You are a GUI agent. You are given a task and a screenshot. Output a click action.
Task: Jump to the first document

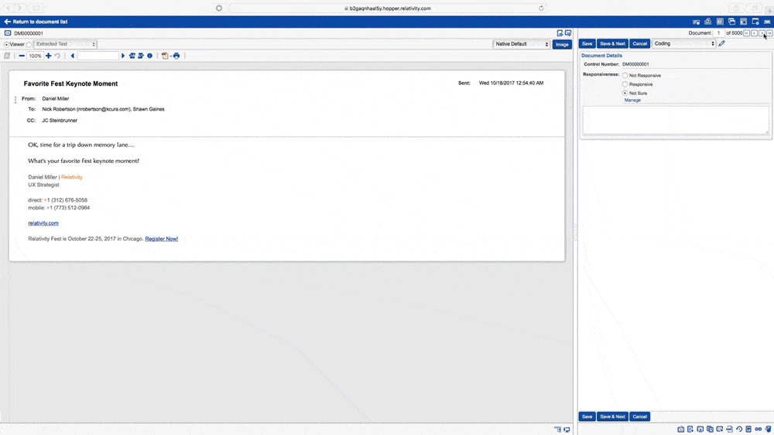[x=746, y=33]
